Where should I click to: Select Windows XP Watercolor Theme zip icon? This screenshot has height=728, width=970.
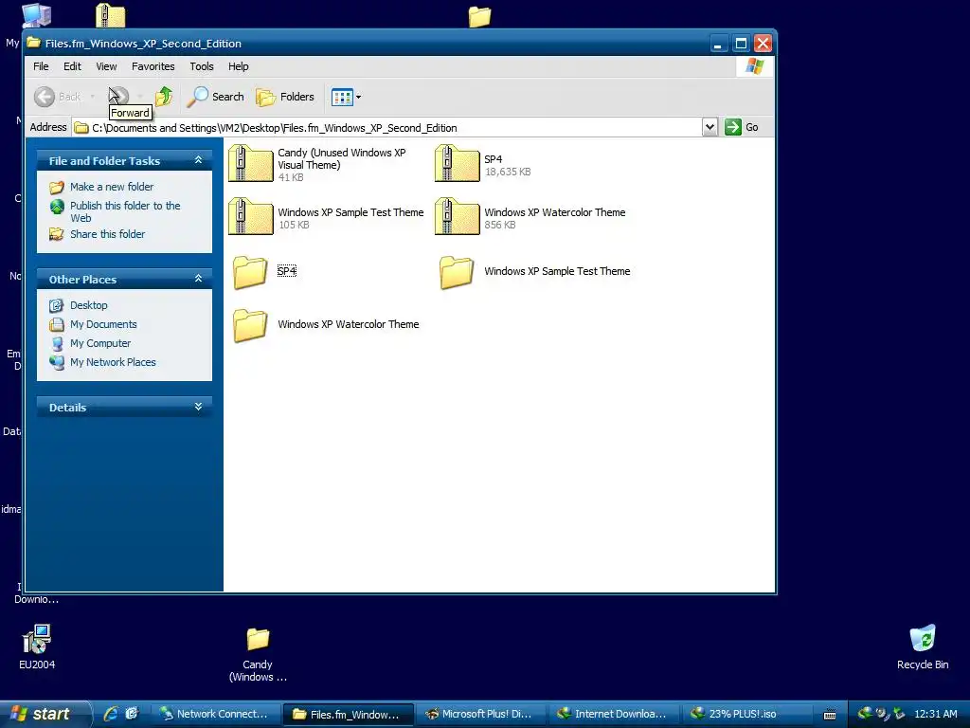click(458, 216)
